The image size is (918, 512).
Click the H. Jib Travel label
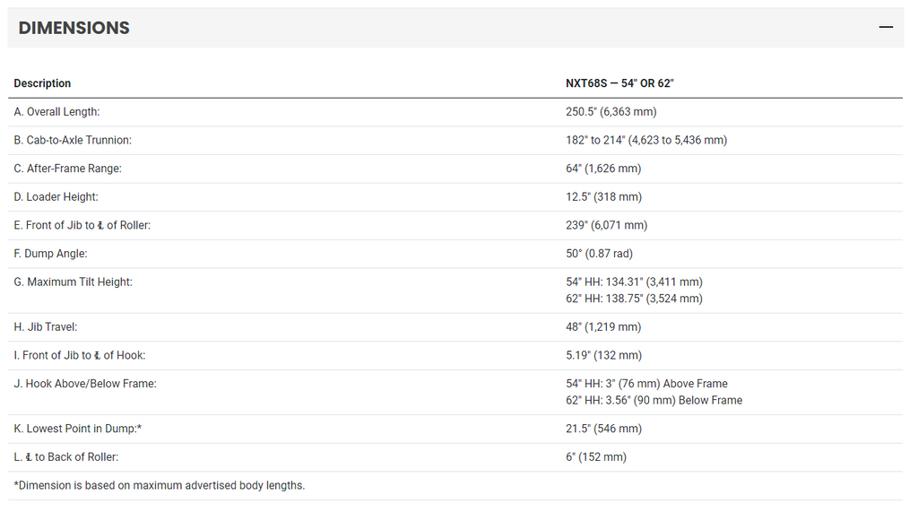click(x=46, y=327)
